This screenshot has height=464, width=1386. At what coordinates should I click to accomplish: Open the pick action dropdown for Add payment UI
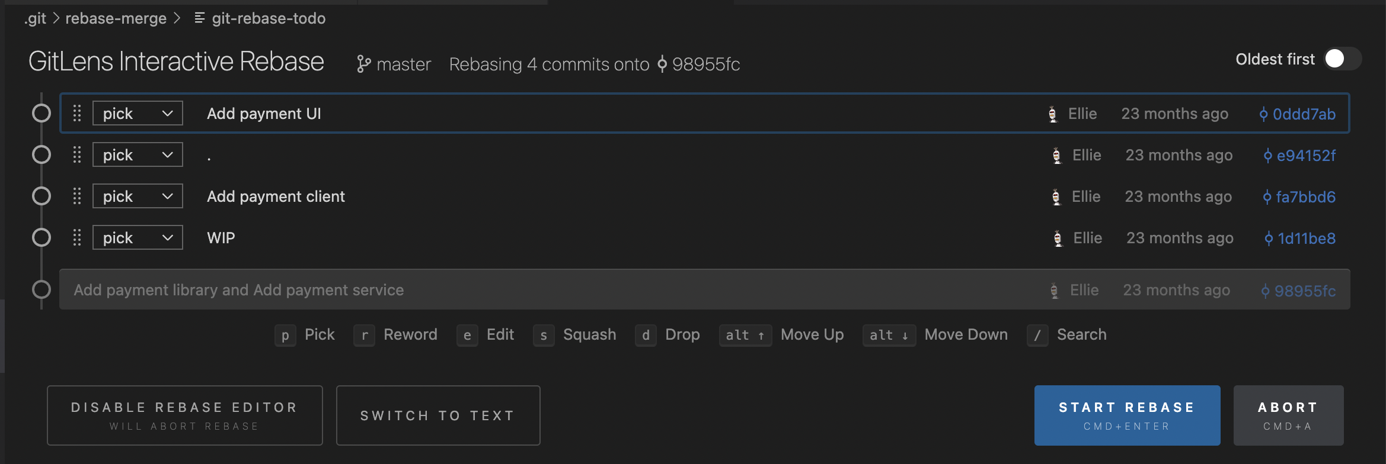[x=137, y=112]
